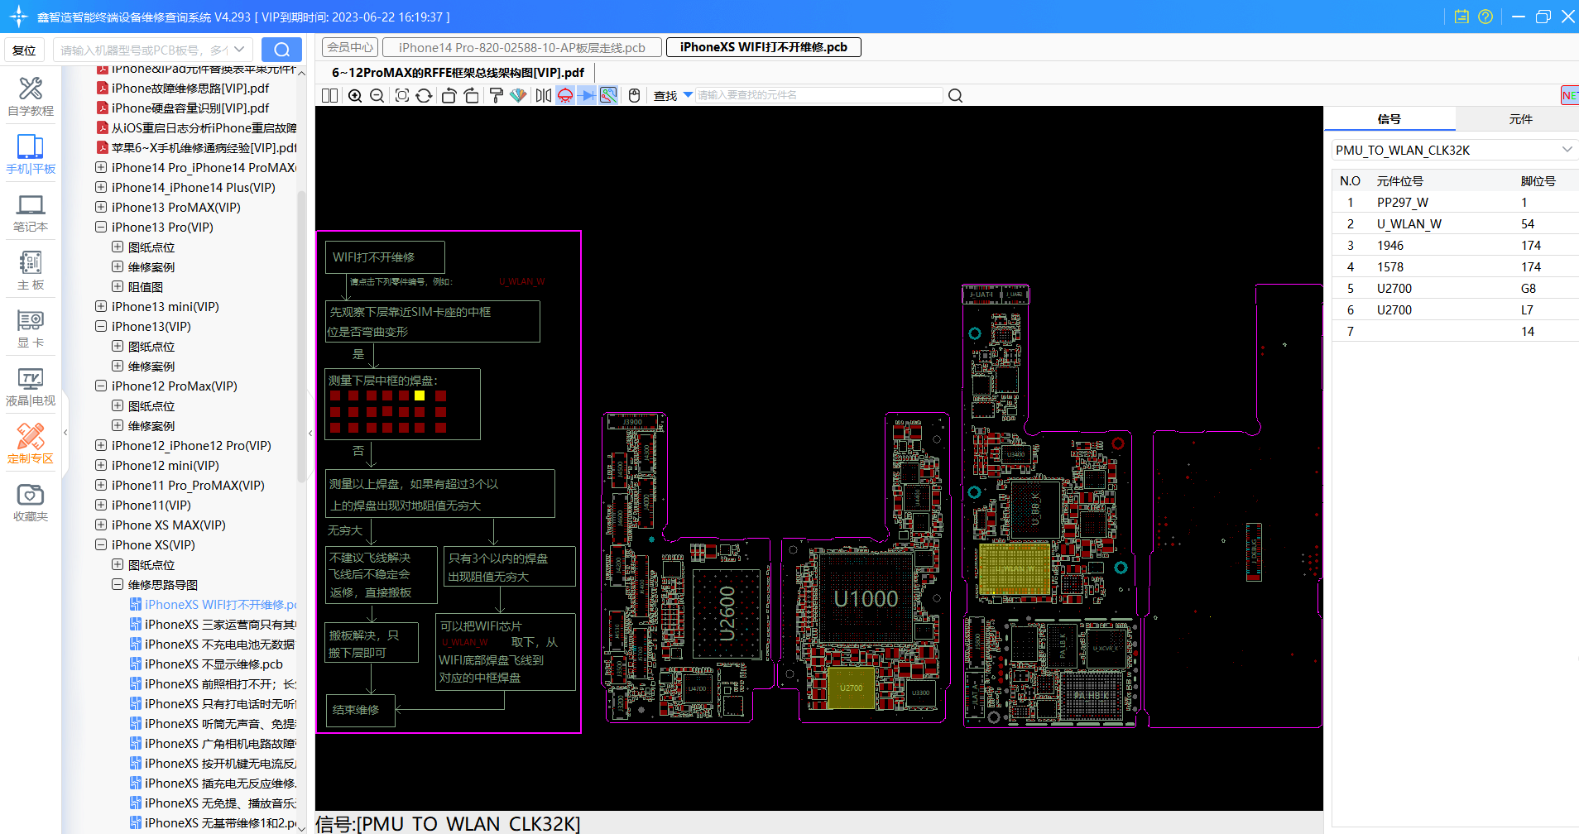Select the iPhoneXS WIFI打不开维修.pcb tab
This screenshot has height=834, width=1579.
(x=763, y=47)
